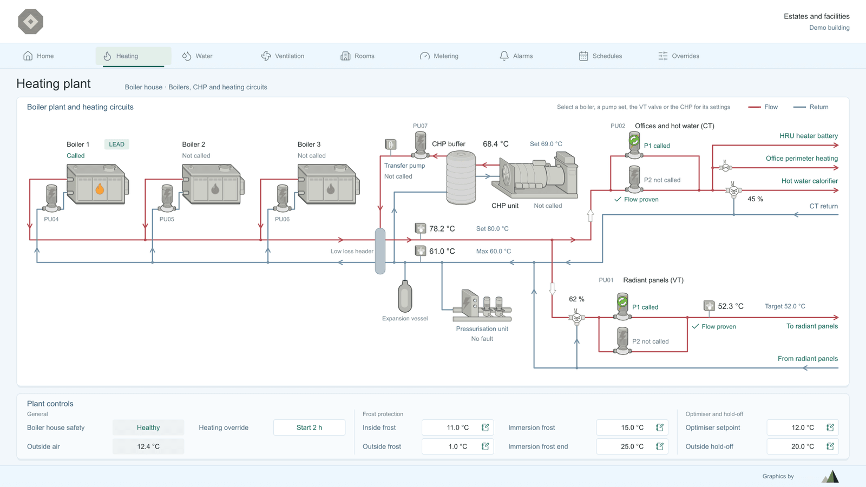Click the CHP buffer tank graphic
The width and height of the screenshot is (866, 487).
coord(461,178)
